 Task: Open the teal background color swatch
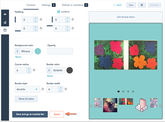[38, 51]
